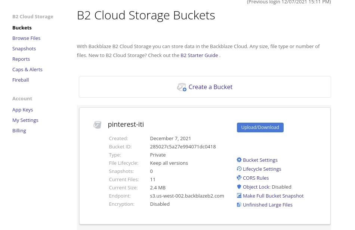Go to Browse Files in sidebar

click(26, 38)
